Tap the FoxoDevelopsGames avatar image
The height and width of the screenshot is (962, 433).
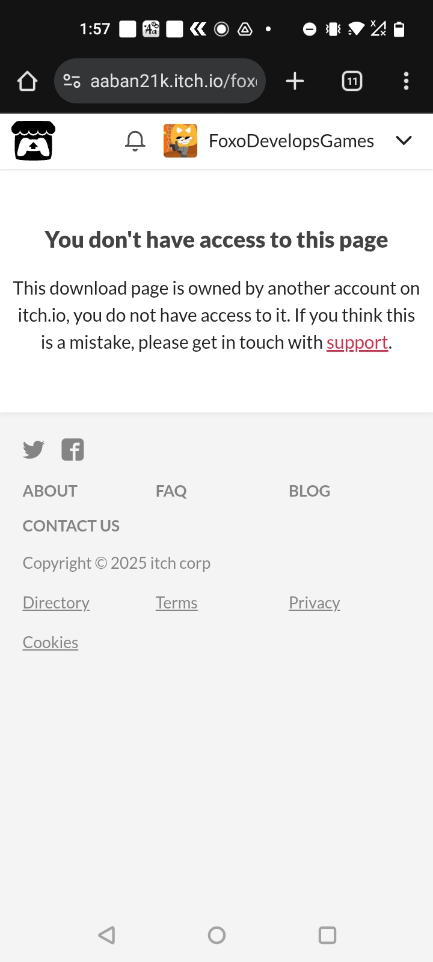click(180, 141)
